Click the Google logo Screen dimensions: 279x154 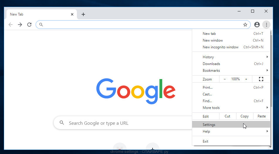pos(136,91)
